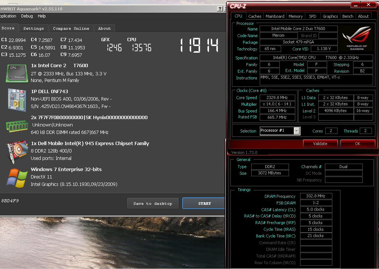
Task: Click the memory Size value 3072 MBytes
Action: [270, 173]
